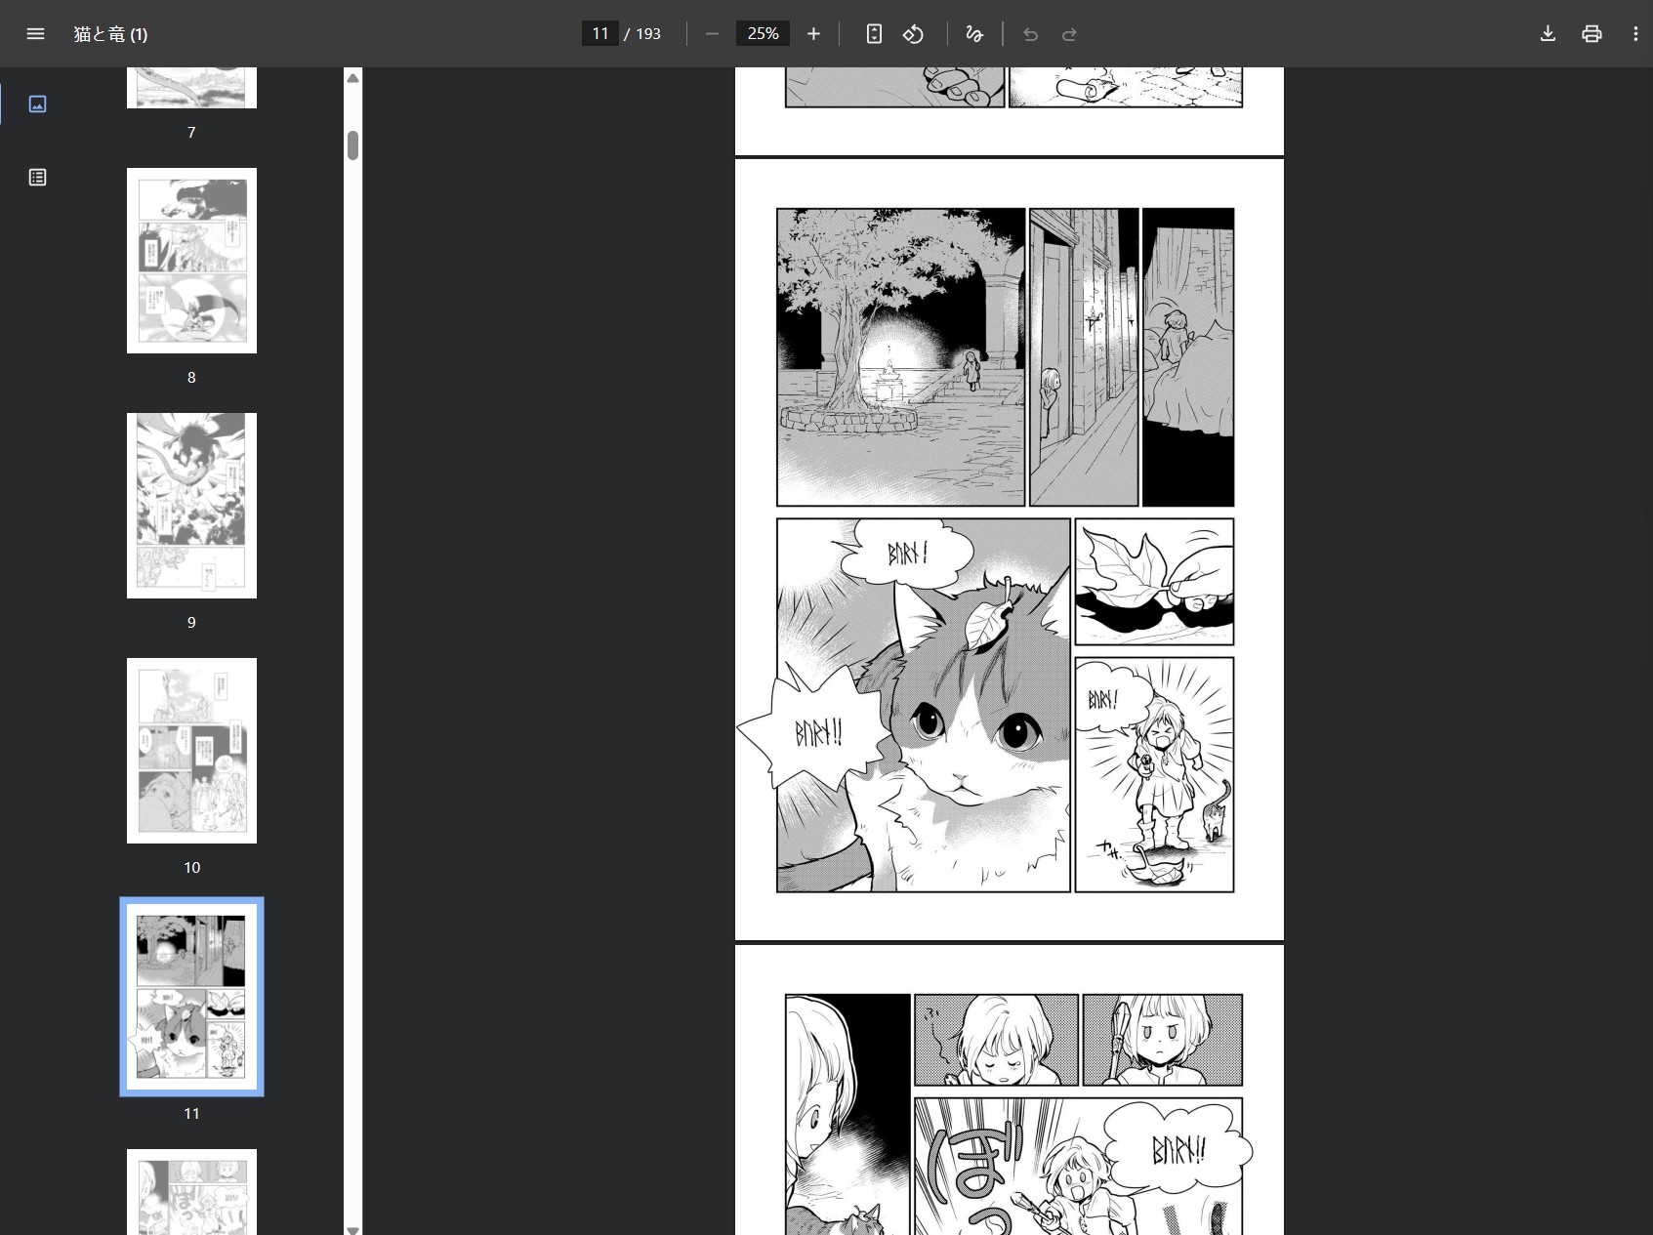Switch to thumbnails view in sidebar

coord(37,103)
